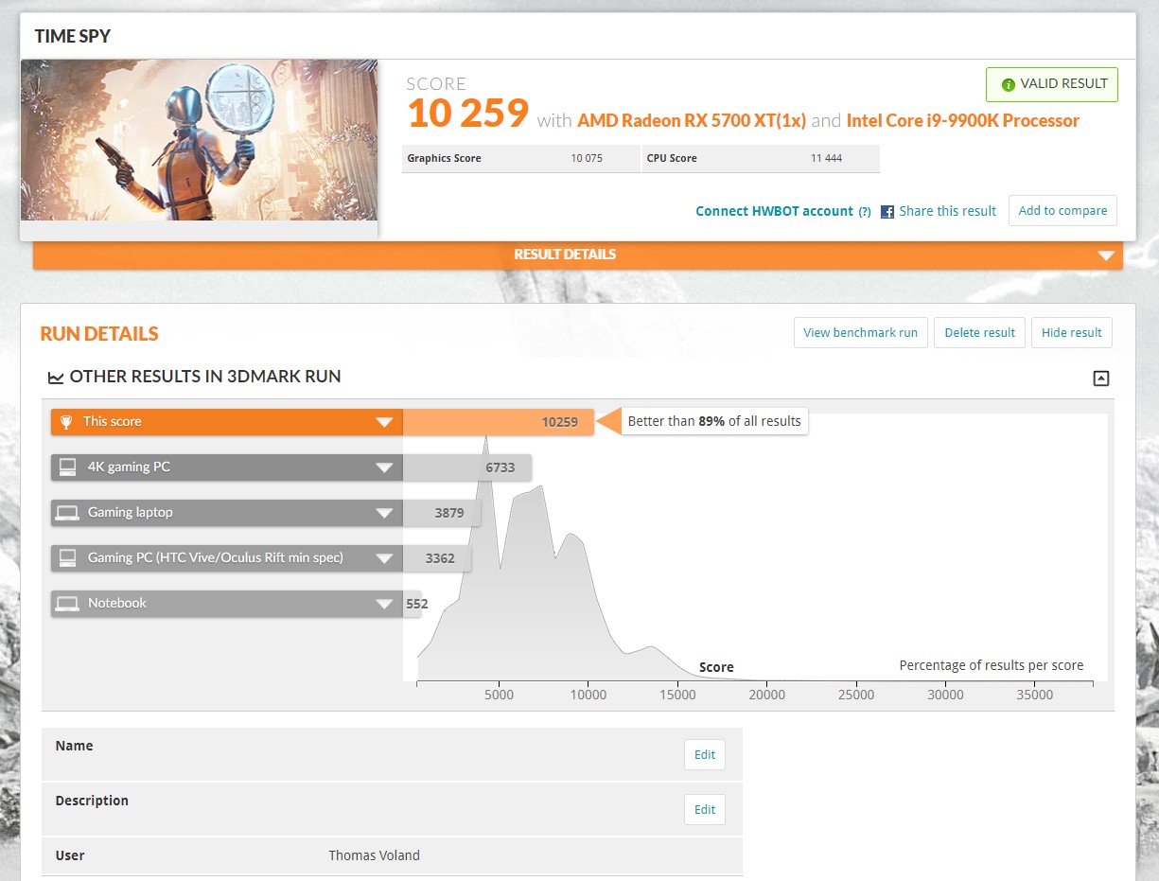Open the Gaming PC (HTC Vive/Oculus Rift) dropdown arrow
The height and width of the screenshot is (881, 1159).
point(384,558)
